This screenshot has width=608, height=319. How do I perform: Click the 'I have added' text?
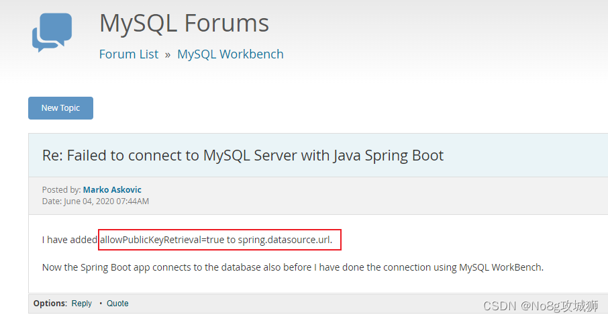click(x=69, y=240)
